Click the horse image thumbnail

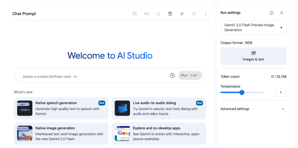pos(25,133)
